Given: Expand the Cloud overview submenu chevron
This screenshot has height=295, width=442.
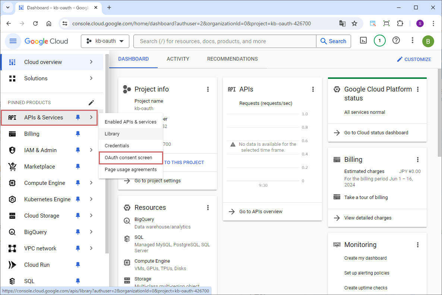Looking at the screenshot, I should pyautogui.click(x=91, y=62).
